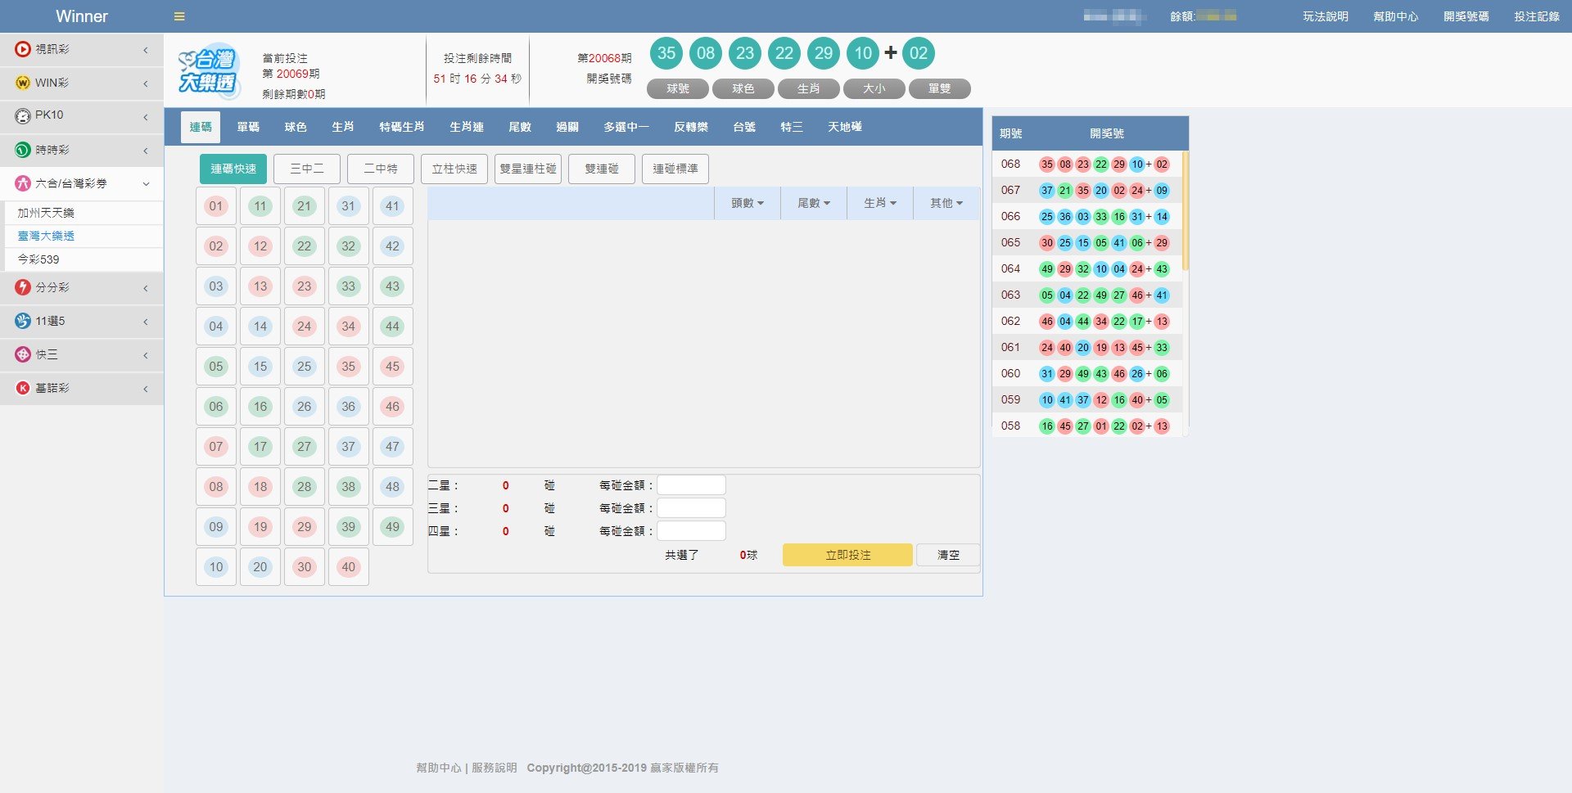This screenshot has height=793, width=1572.
Task: Click the 二星 amount input field
Action: click(691, 485)
